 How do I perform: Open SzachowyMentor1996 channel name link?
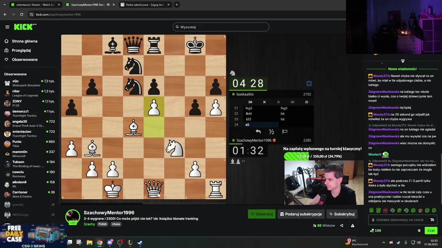click(x=109, y=213)
